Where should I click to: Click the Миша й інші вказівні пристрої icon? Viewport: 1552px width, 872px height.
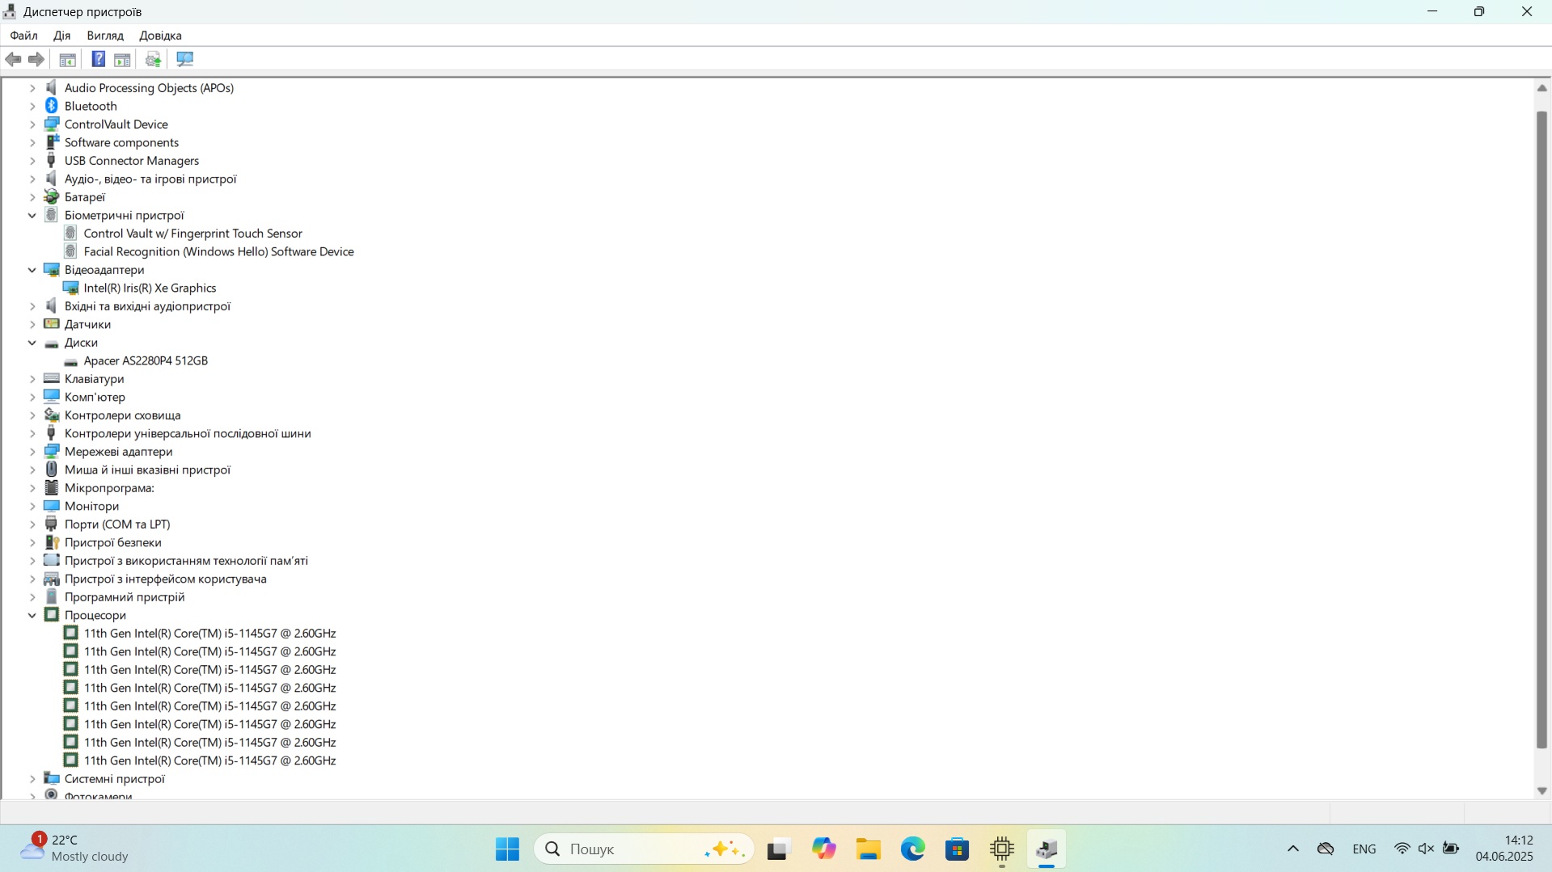(52, 470)
